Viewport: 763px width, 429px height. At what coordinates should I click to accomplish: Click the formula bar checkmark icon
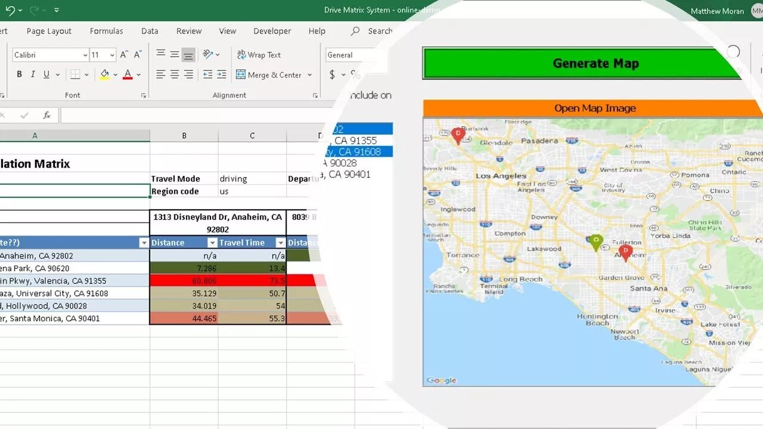(24, 115)
